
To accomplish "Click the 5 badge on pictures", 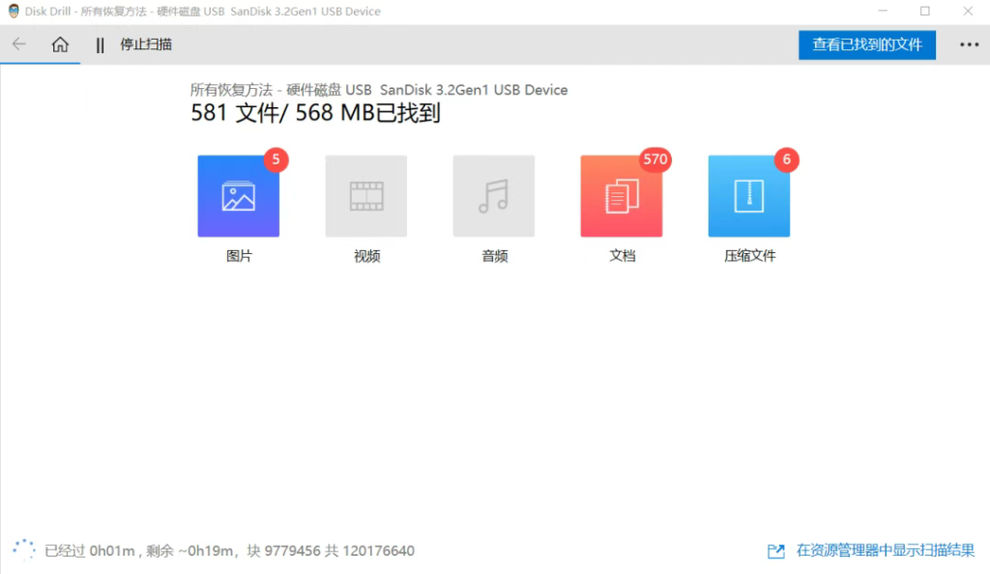I will click(x=276, y=159).
